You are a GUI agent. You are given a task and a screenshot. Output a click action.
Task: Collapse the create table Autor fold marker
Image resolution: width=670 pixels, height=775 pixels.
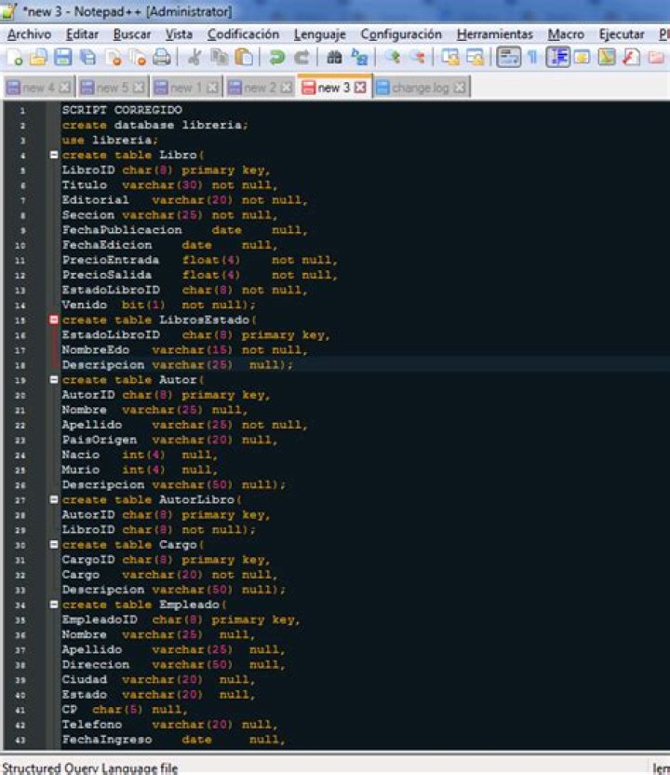coord(54,380)
